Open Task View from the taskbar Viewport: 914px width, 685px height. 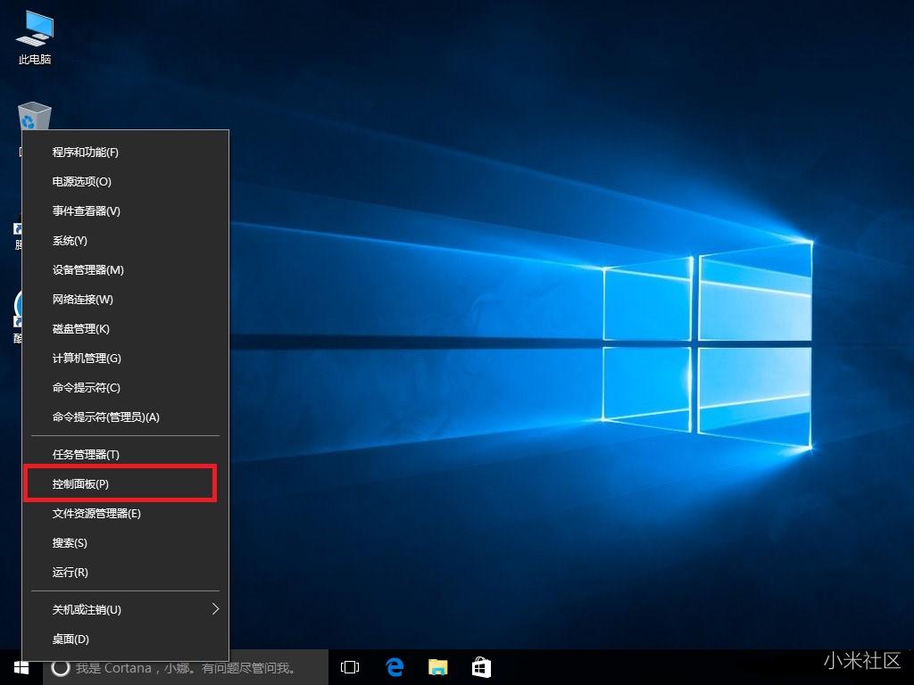pyautogui.click(x=350, y=667)
